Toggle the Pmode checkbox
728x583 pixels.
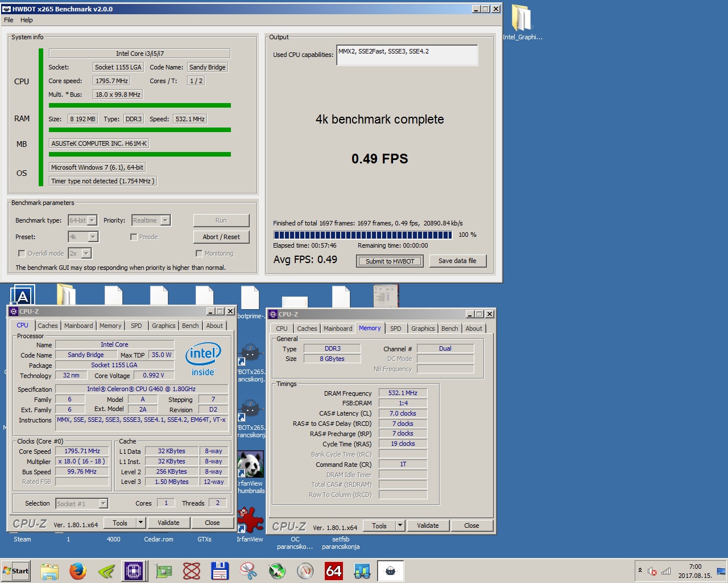(x=134, y=237)
